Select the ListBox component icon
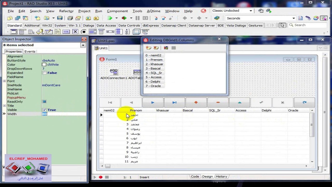 pos(92,32)
